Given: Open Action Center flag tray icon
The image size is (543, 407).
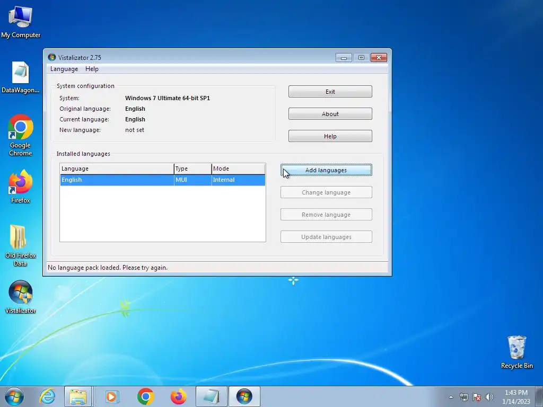Looking at the screenshot, I should [477, 397].
